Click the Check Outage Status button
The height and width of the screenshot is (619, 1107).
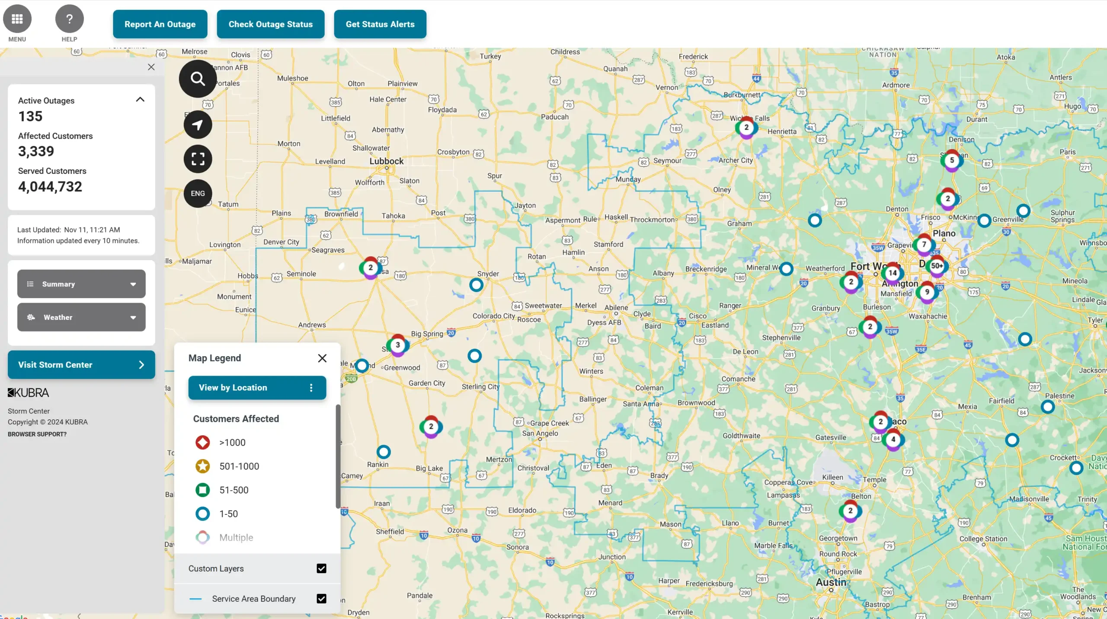(x=271, y=24)
